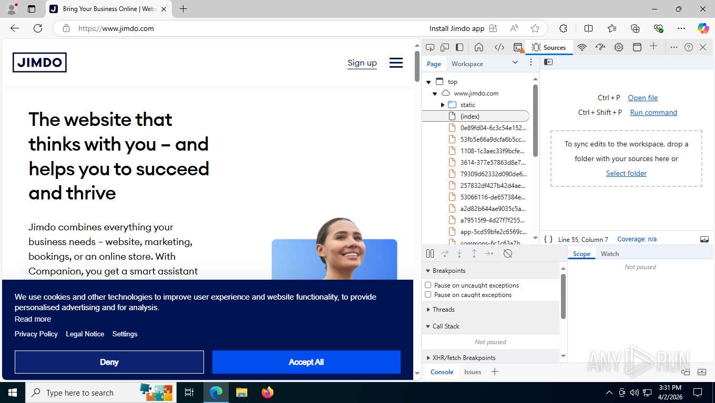Open the Sign up link

(362, 63)
